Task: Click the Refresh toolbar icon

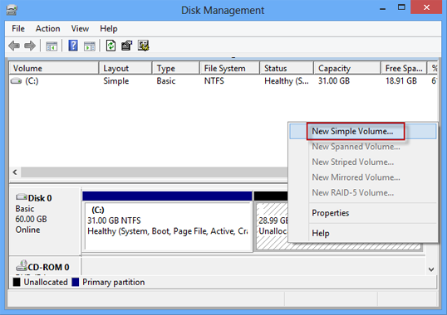Action: (x=111, y=46)
